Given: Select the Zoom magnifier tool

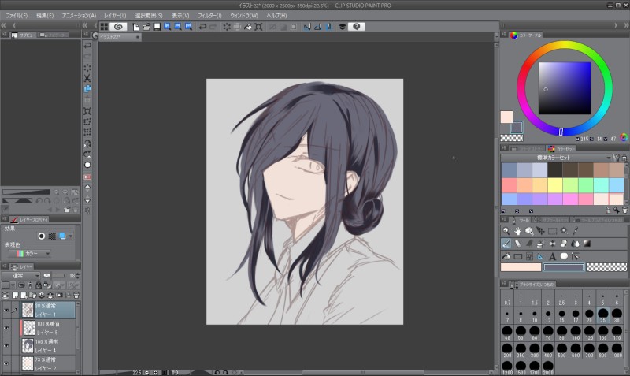Looking at the screenshot, I should coord(506,231).
